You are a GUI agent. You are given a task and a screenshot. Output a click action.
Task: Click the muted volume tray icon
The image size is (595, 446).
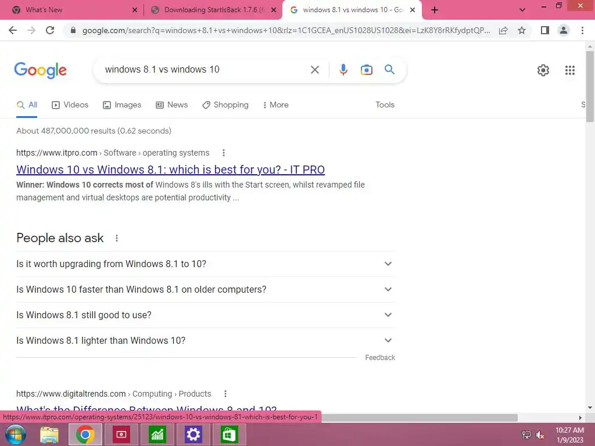pyautogui.click(x=540, y=435)
